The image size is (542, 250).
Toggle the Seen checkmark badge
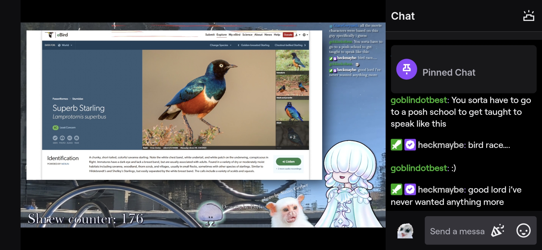coord(55,138)
